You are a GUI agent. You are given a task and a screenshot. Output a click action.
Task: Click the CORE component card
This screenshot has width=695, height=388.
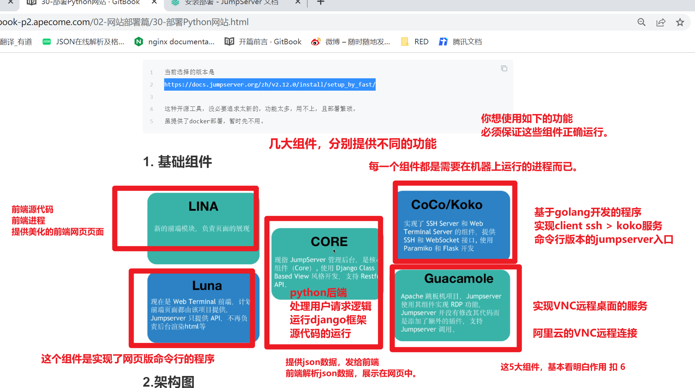[327, 264]
